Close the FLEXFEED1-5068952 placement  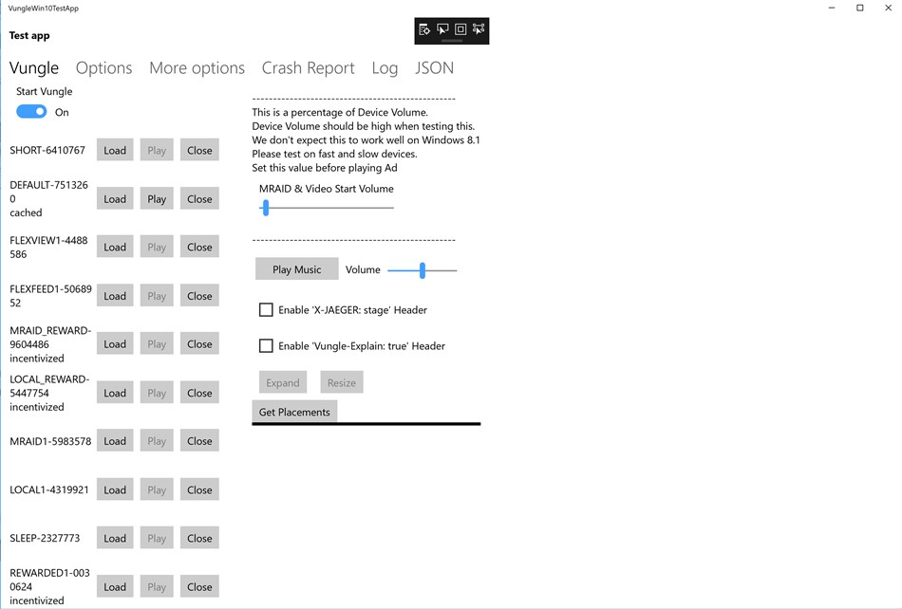pos(199,296)
